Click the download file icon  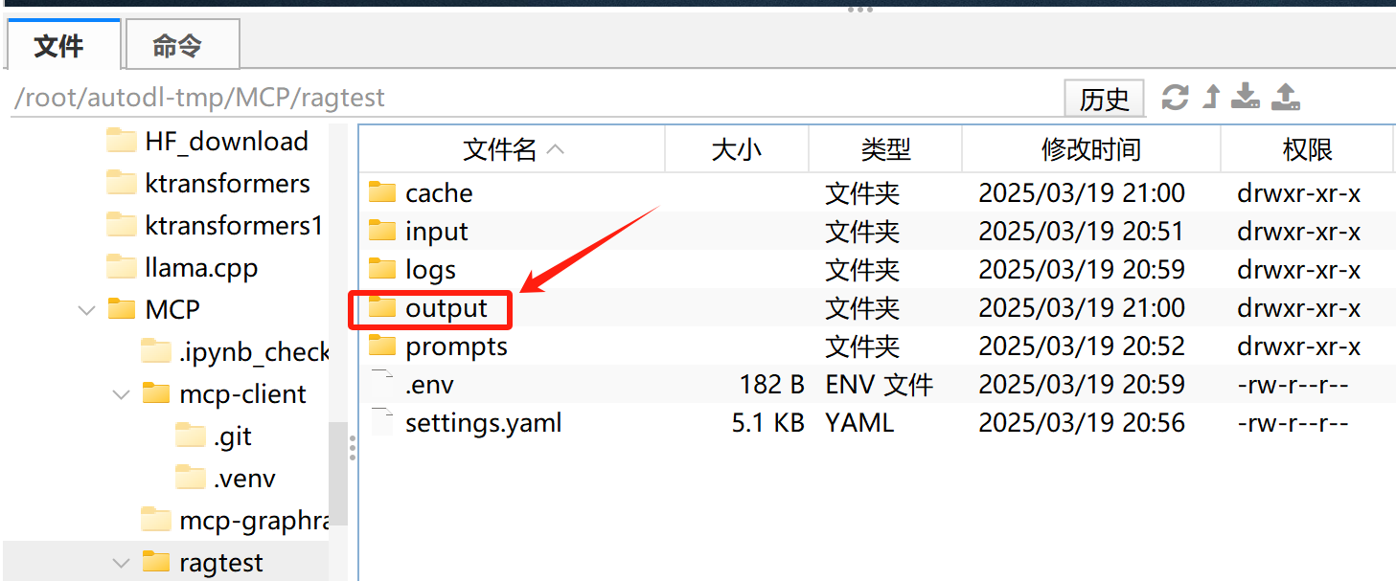coord(1245,97)
